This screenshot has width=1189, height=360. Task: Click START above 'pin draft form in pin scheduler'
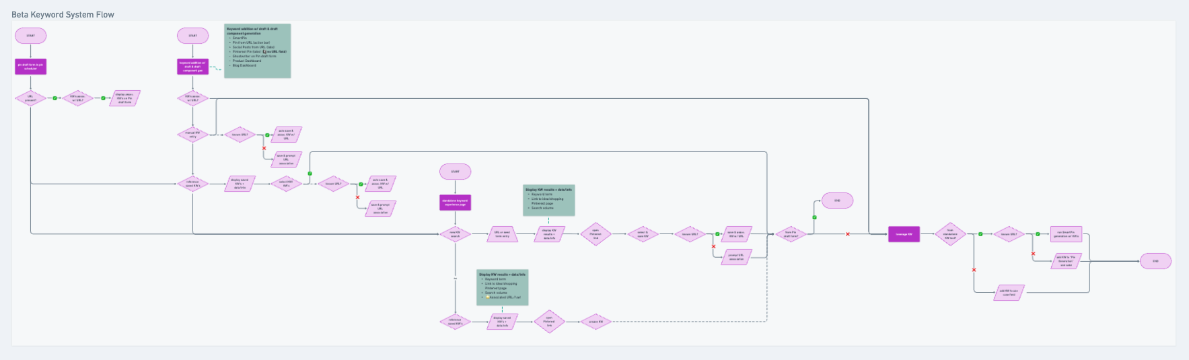pos(31,36)
